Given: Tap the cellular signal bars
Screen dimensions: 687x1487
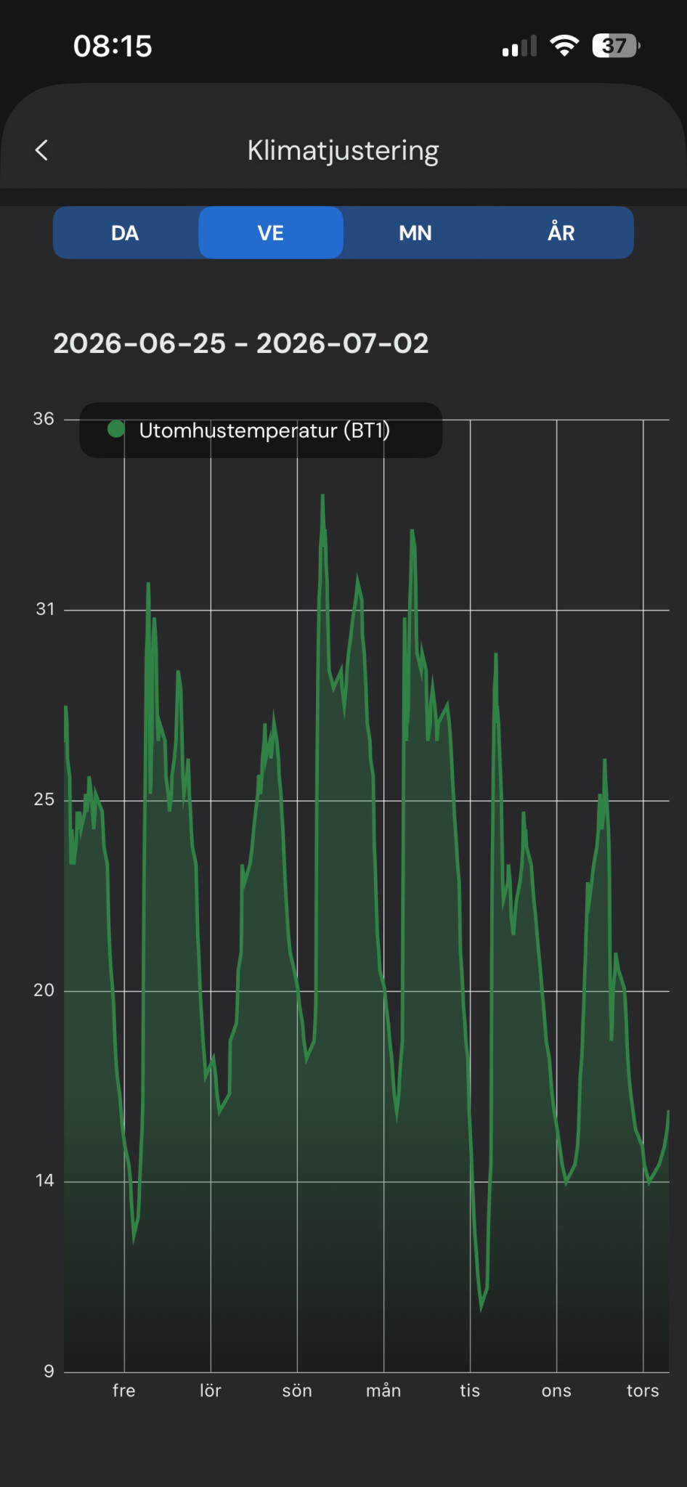Looking at the screenshot, I should [x=519, y=46].
